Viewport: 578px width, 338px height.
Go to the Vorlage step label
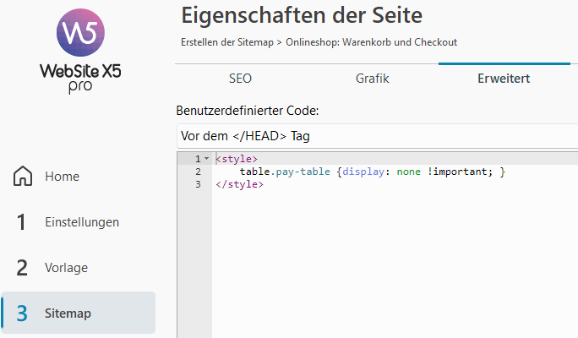(x=66, y=268)
